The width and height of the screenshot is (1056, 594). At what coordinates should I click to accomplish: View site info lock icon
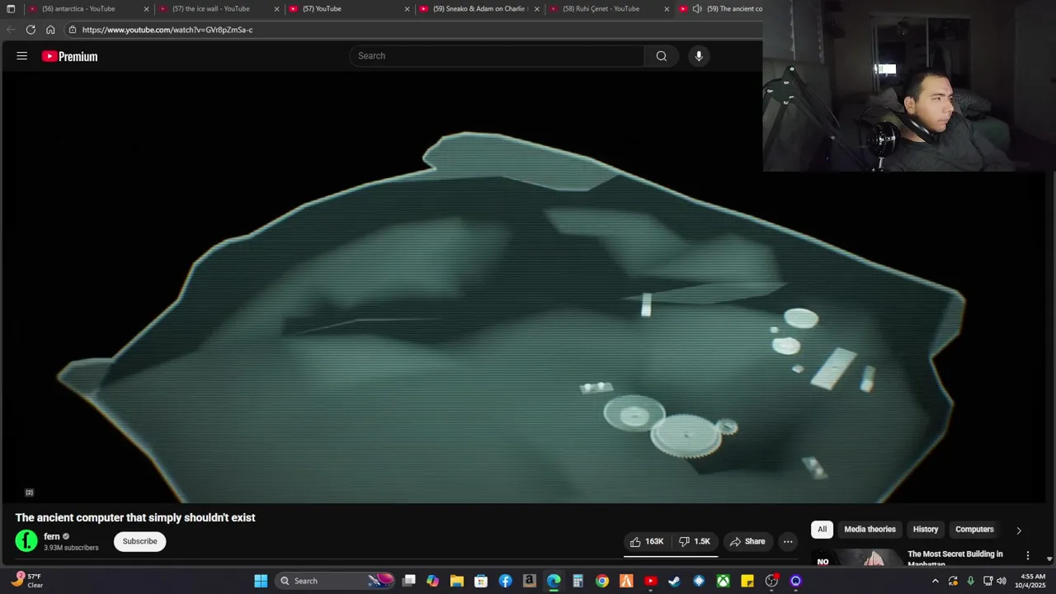tap(73, 30)
